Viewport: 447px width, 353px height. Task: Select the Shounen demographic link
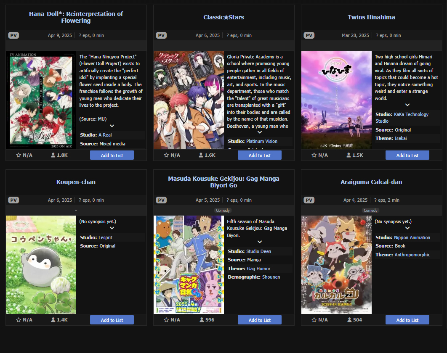[271, 277]
